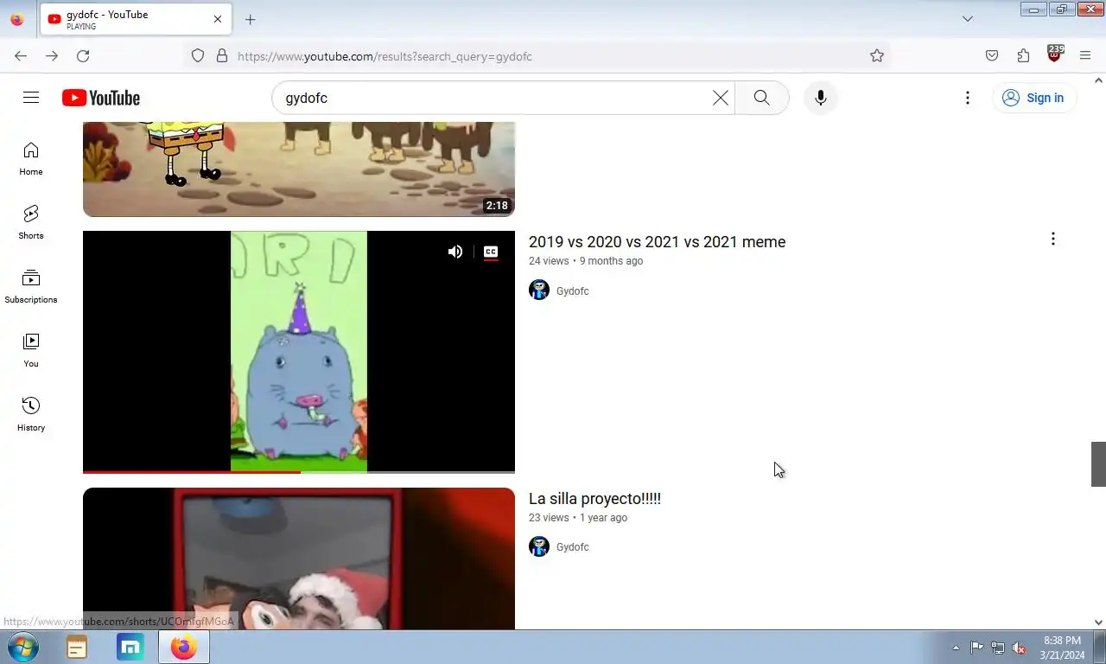Seek in the preview video progress bar
The image size is (1106, 664).
click(x=299, y=472)
